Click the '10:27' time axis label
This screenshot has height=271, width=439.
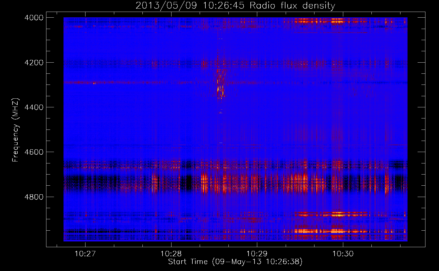85,254
